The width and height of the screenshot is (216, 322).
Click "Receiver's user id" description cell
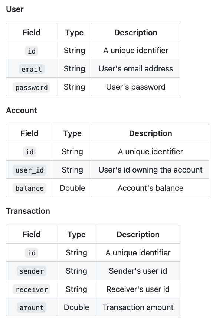[x=138, y=289]
